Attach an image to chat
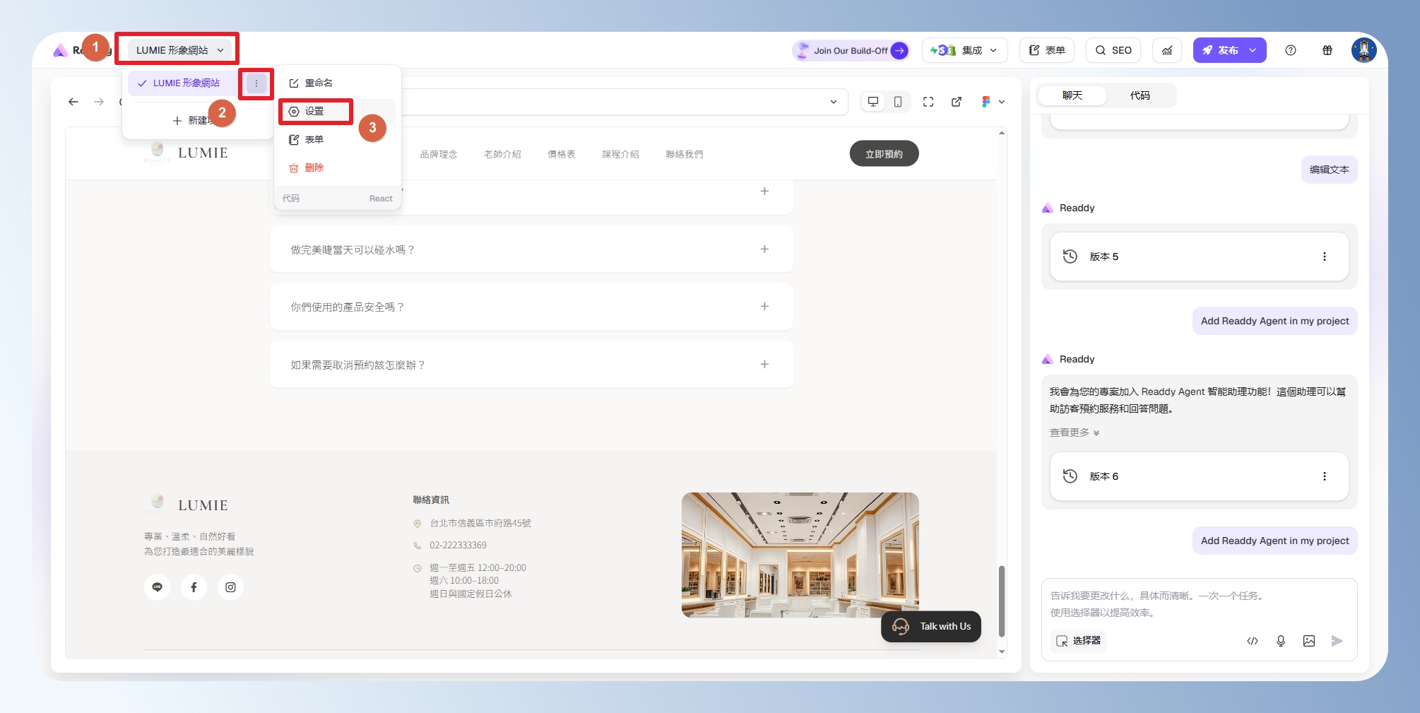 coord(1308,641)
